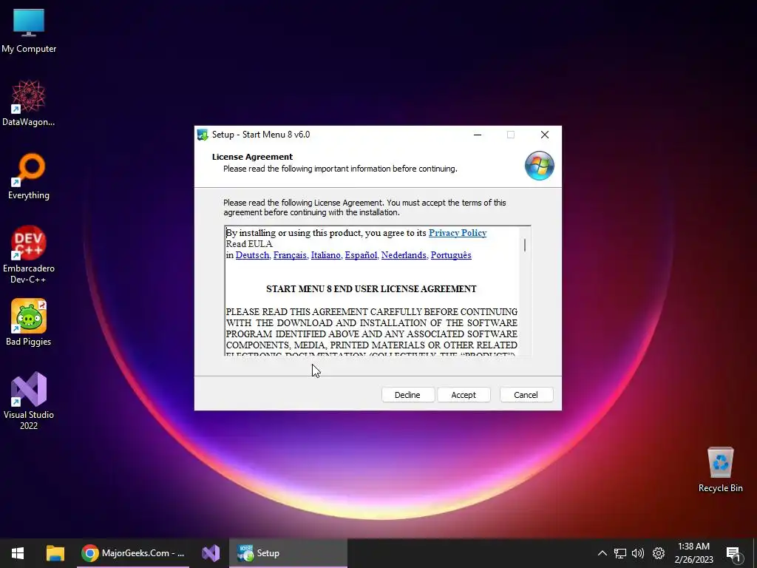757x568 pixels.
Task: Open the DataWagon desktop shortcut
Action: pos(29,103)
